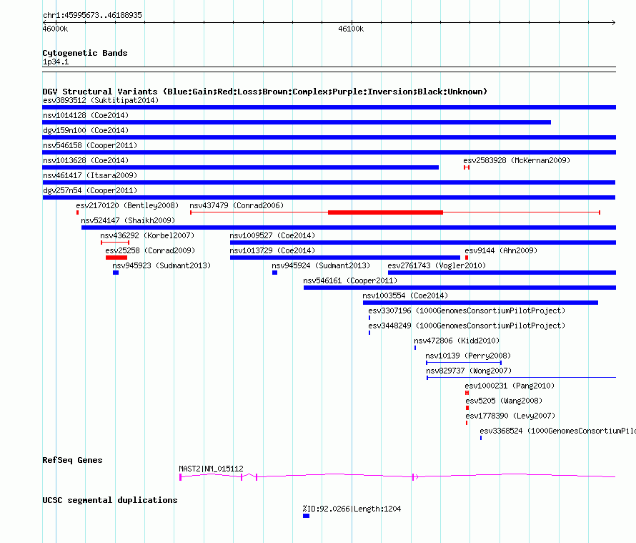
Task: Click the dgv159n100 (Coe2014) label
Action: click(86, 130)
